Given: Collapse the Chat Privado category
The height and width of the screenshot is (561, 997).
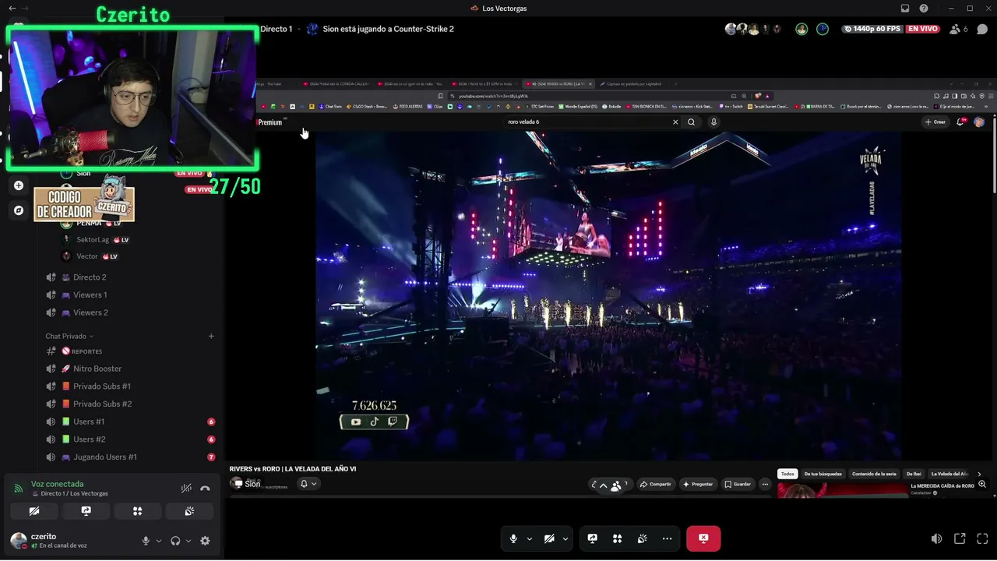Looking at the screenshot, I should click(x=69, y=337).
